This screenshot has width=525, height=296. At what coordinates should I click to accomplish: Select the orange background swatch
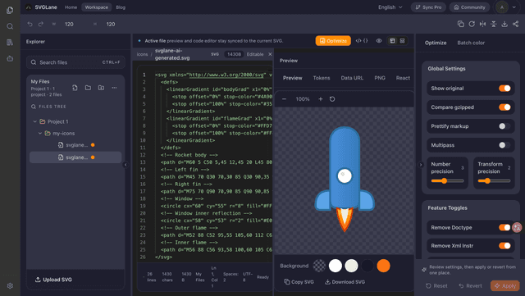pos(383,266)
